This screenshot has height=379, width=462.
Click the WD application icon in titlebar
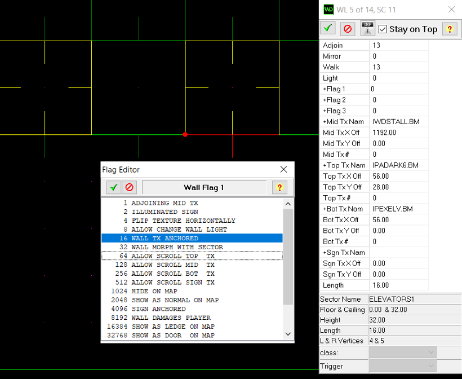(328, 9)
